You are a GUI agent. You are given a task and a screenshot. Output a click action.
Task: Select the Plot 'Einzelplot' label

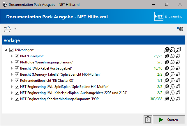click(x=32, y=56)
